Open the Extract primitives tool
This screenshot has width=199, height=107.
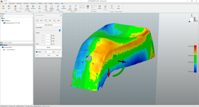pos(27,8)
